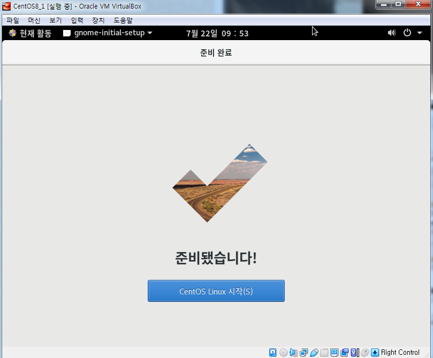The height and width of the screenshot is (358, 433).
Task: Click the recording status icon
Action: point(344,353)
